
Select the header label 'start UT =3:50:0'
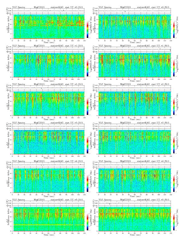(x=160, y=123)
